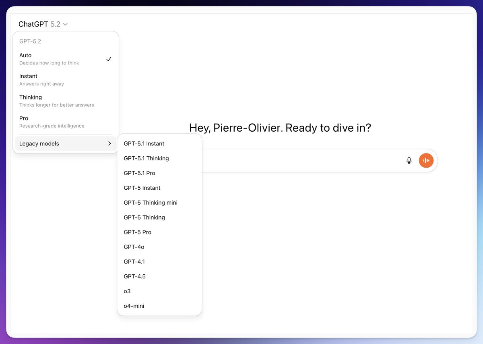The image size is (483, 344).
Task: Choose GPT-5.1 Instant legacy model
Action: click(x=159, y=143)
